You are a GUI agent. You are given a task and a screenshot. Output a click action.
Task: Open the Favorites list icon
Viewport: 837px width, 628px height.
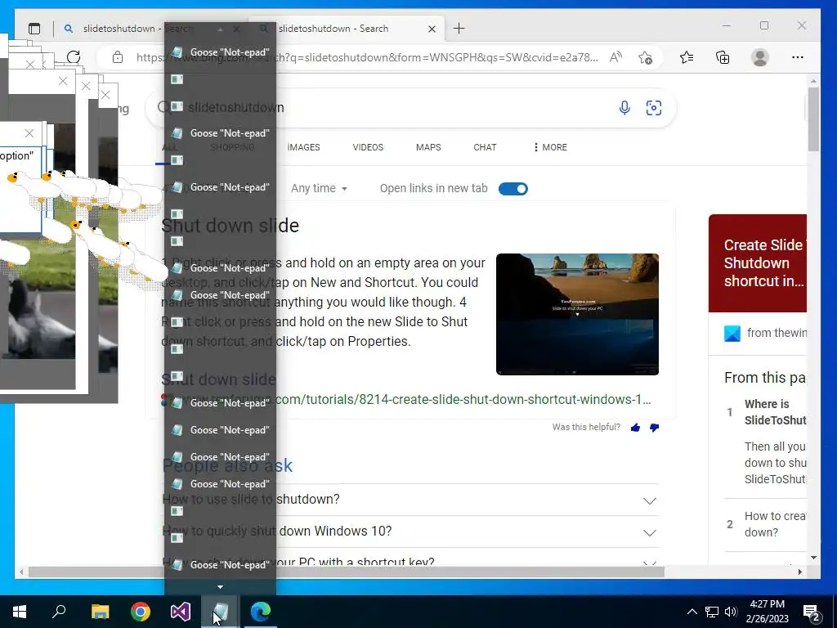coord(687,57)
